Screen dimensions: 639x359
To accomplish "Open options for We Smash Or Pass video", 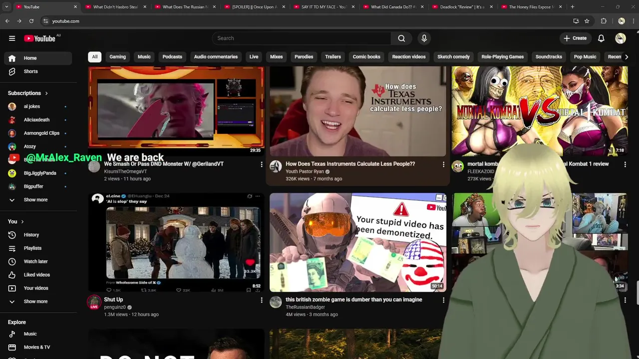I will click(262, 164).
